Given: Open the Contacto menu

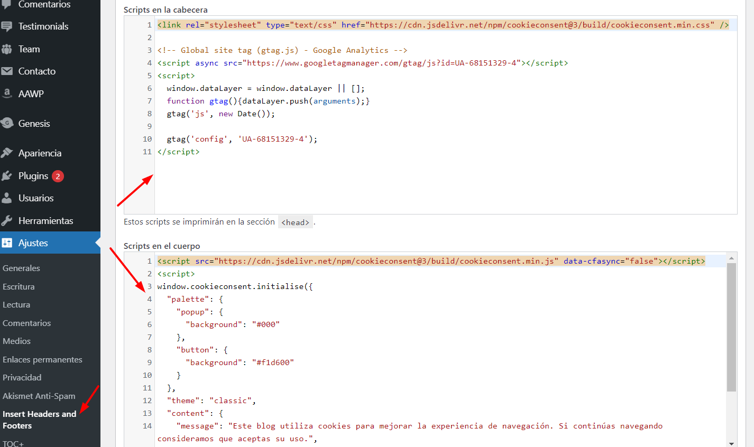Looking at the screenshot, I should (x=37, y=71).
